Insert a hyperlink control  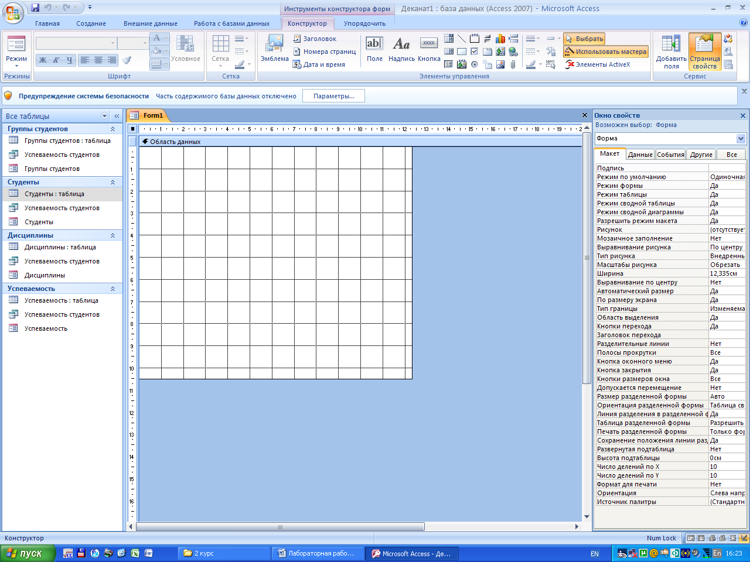[513, 52]
